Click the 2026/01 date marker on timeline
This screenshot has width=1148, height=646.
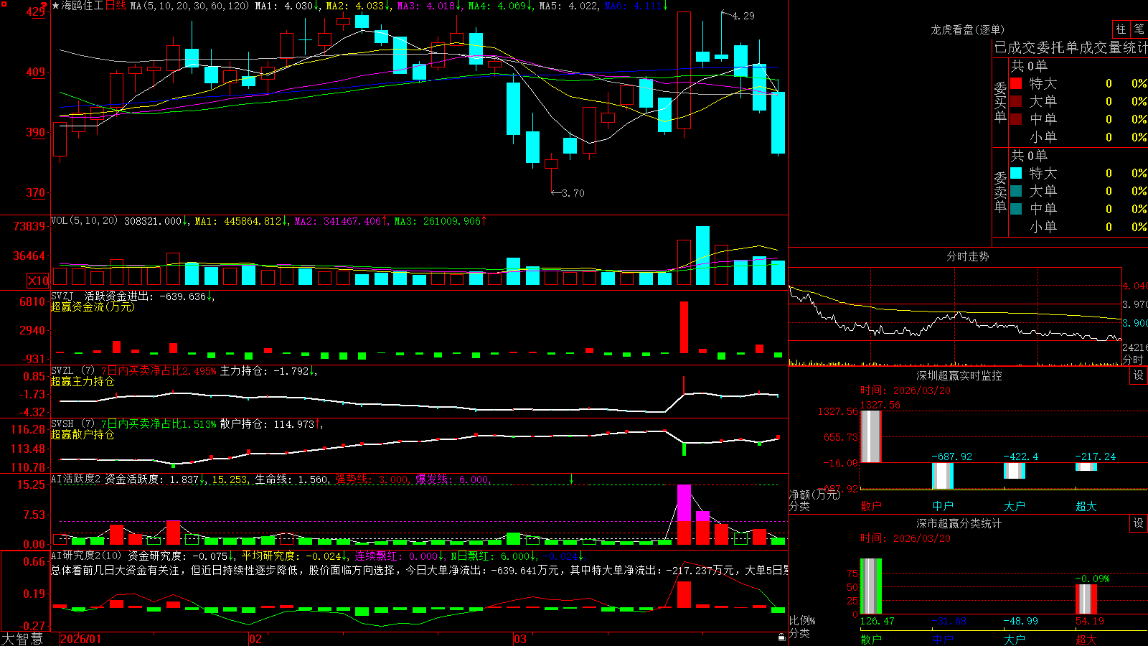(x=80, y=639)
